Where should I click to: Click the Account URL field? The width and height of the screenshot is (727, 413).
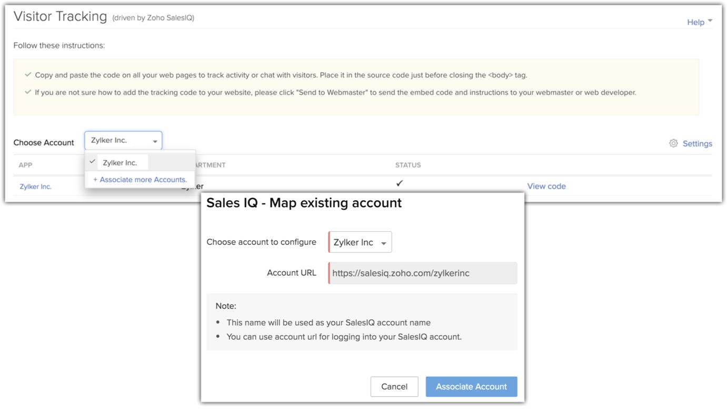tap(423, 273)
